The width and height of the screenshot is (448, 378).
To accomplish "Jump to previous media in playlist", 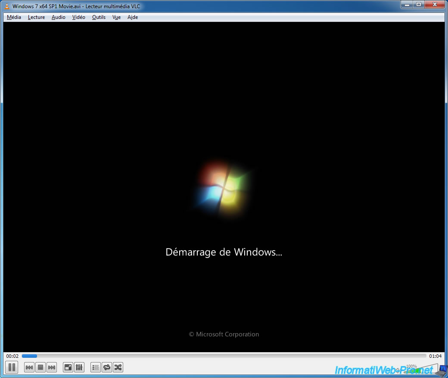I will [29, 367].
